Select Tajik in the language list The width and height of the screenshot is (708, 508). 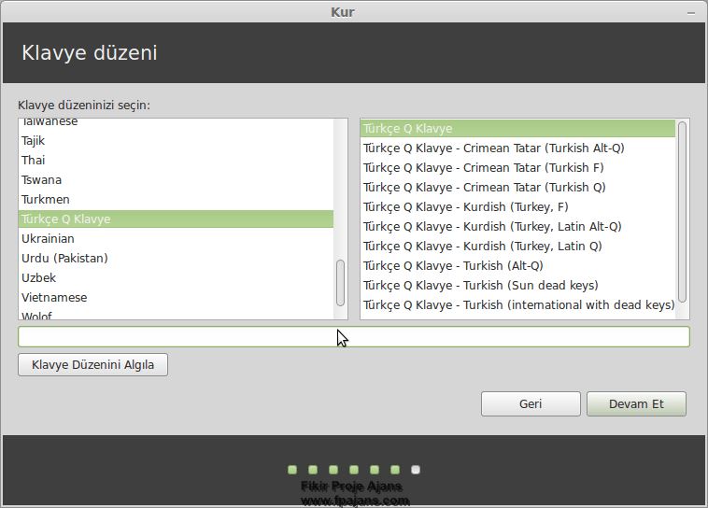click(x=177, y=140)
